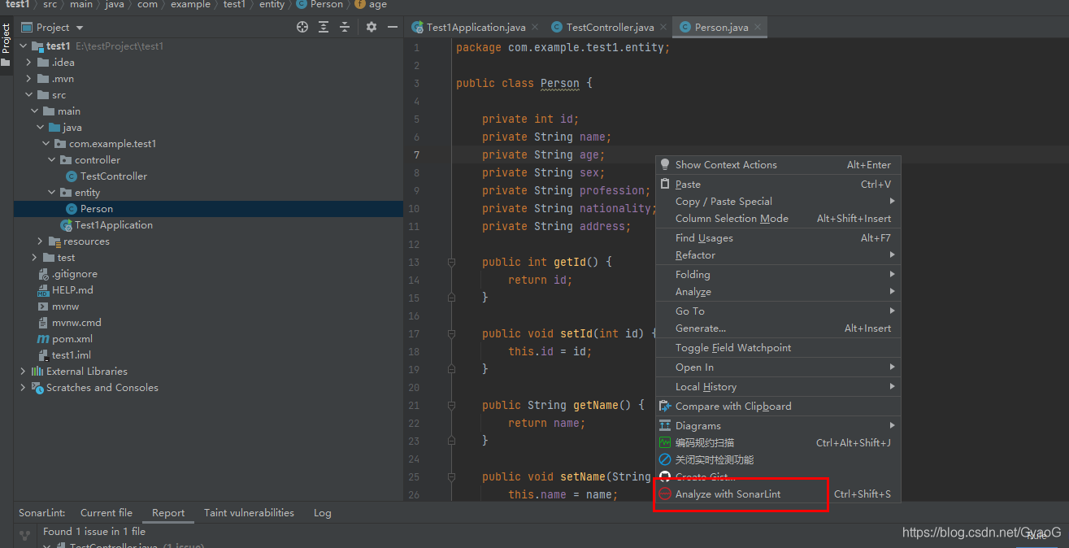The height and width of the screenshot is (548, 1069).
Task: Toggle Column Selection Mode
Action: 778,219
